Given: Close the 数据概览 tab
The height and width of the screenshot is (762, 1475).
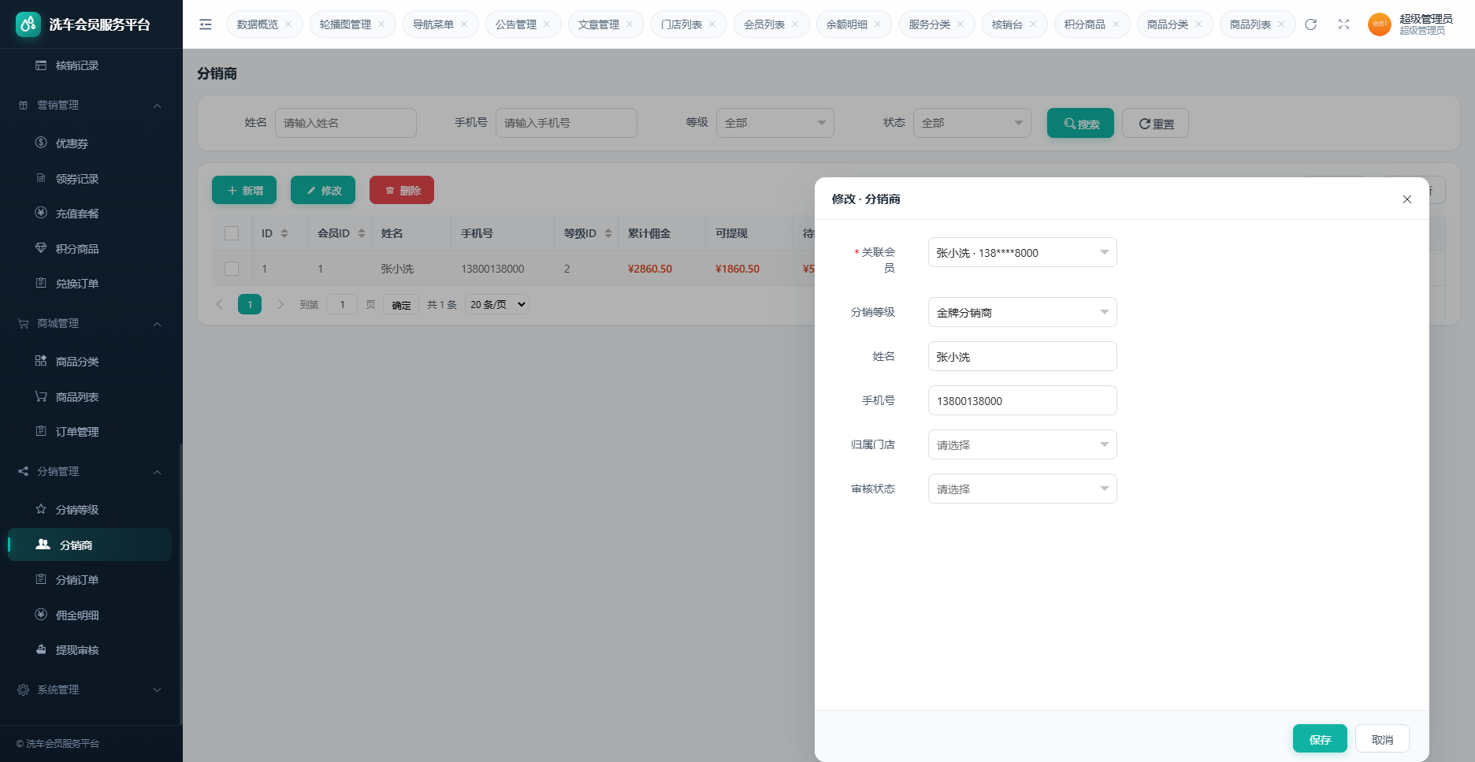Looking at the screenshot, I should point(288,24).
